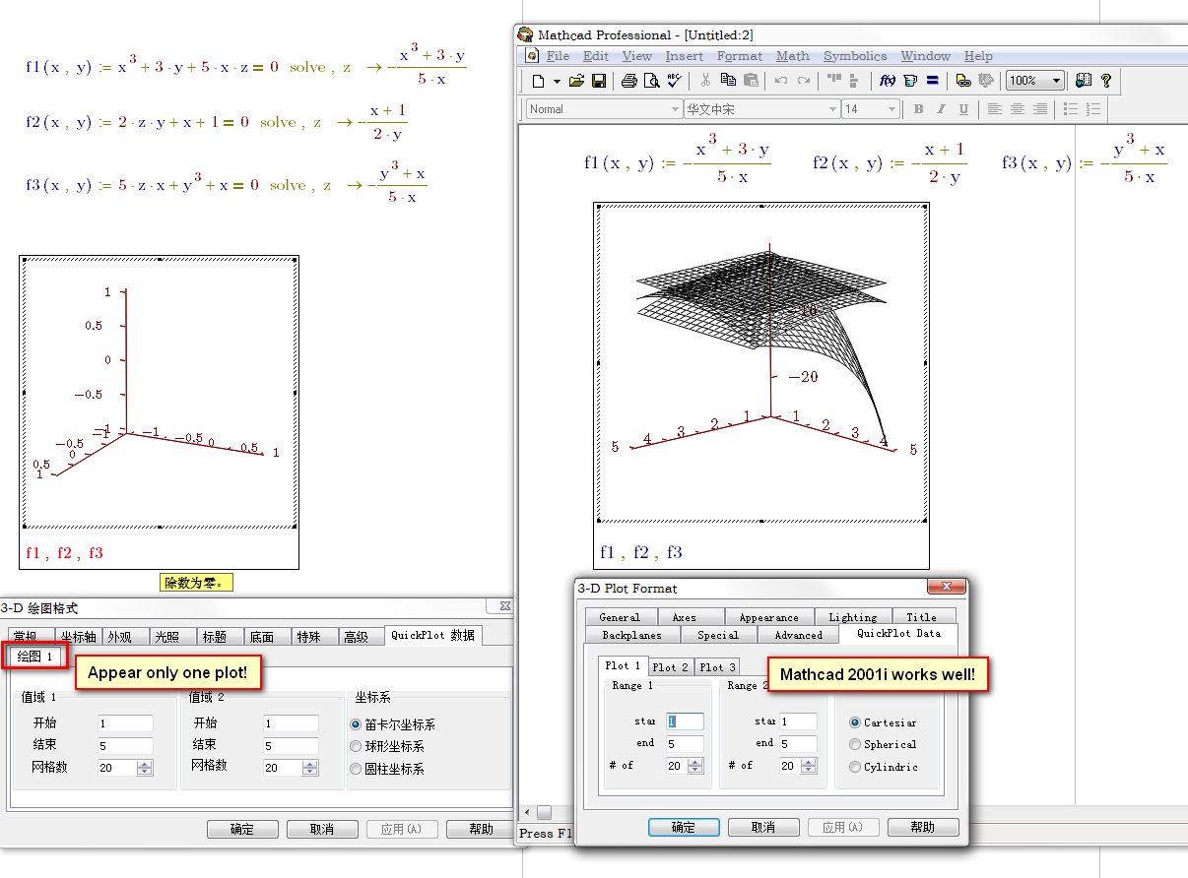This screenshot has width=1188, height=878.
Task: Click the 值域 2 网格数 stepper
Action: click(310, 768)
